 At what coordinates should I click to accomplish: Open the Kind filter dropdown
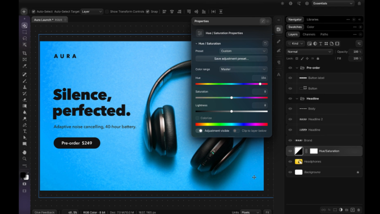[295, 44]
